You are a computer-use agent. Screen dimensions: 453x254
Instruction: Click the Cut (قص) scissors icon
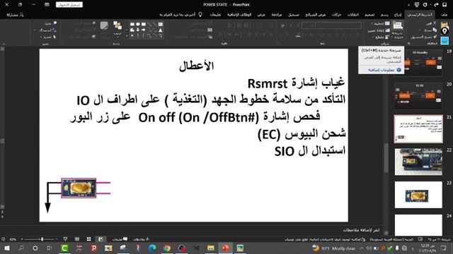click(x=435, y=23)
